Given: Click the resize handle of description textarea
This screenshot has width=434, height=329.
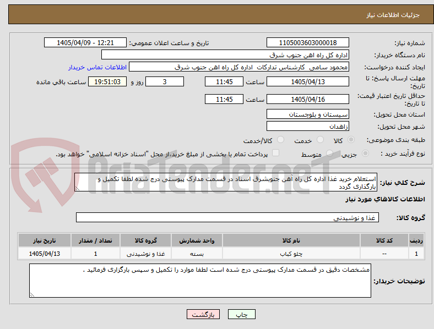Looking at the screenshot, I should (77, 189).
